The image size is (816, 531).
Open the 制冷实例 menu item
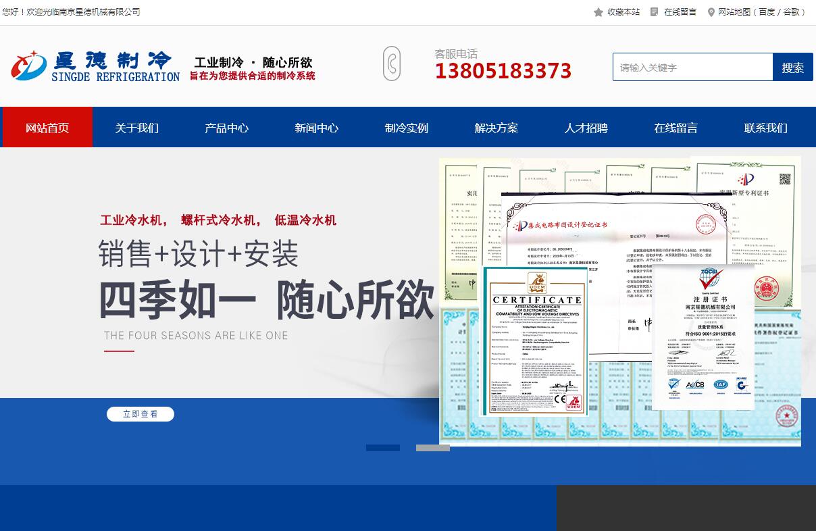pyautogui.click(x=407, y=127)
